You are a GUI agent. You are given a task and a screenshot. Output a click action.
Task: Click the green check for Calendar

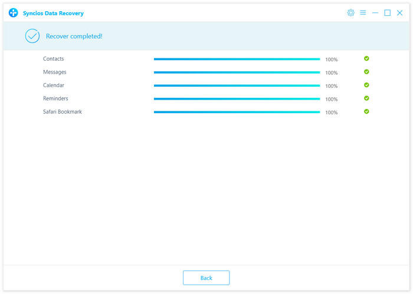tap(366, 85)
